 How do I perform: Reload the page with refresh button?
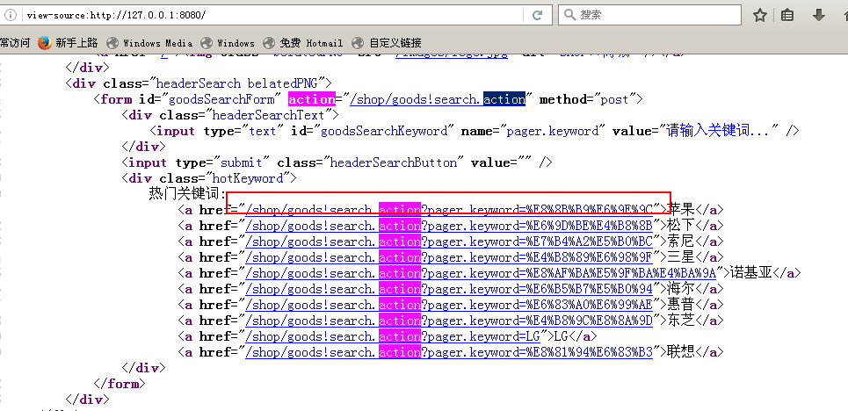(x=538, y=15)
